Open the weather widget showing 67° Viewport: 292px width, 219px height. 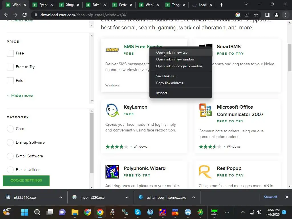point(7,212)
